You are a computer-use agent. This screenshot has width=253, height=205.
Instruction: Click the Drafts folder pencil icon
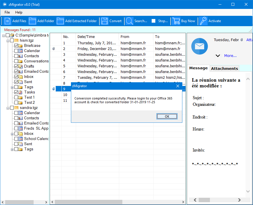(20, 66)
